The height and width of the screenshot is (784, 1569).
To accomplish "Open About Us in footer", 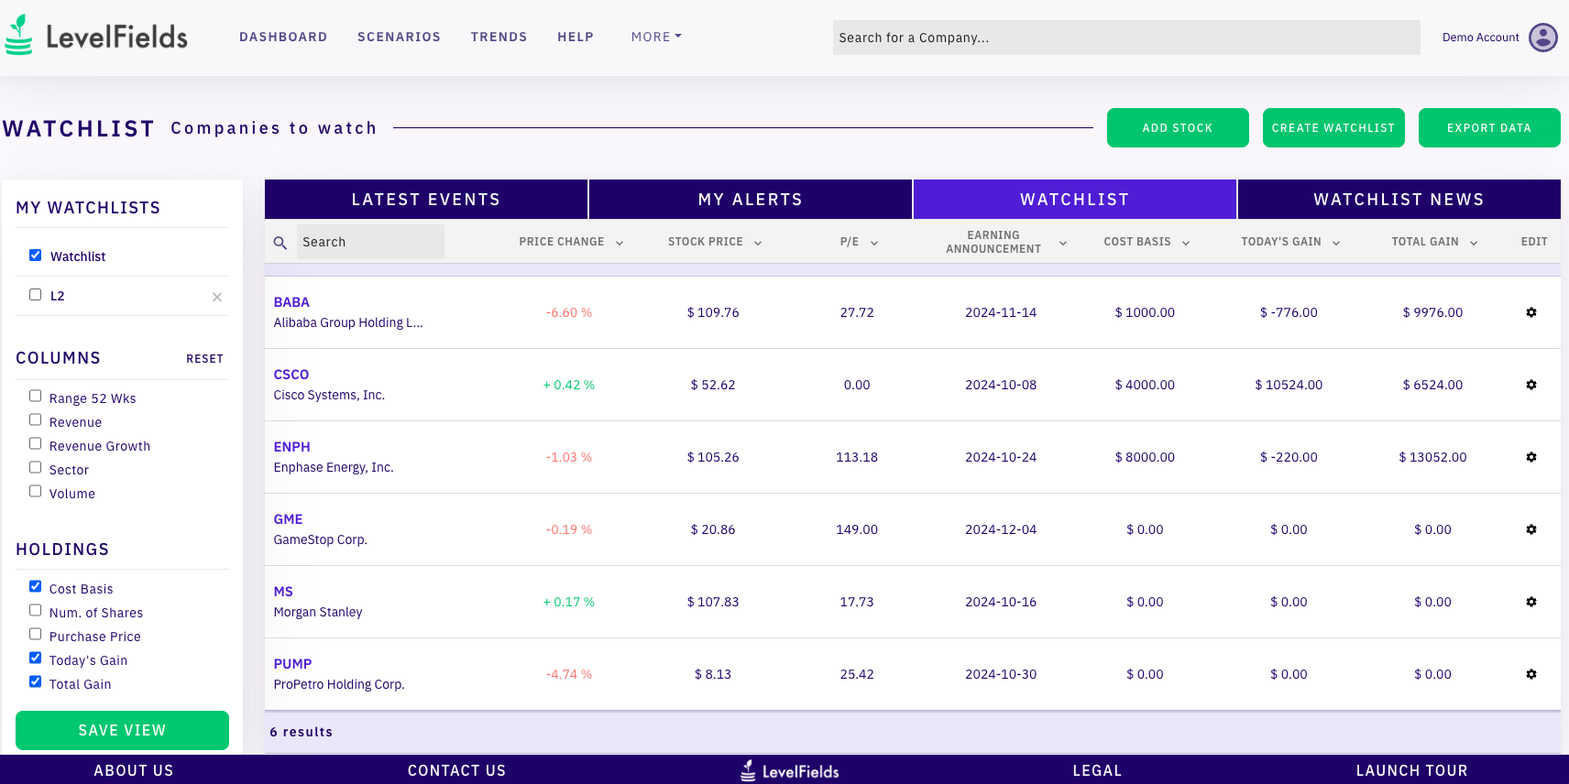I will point(134,771).
